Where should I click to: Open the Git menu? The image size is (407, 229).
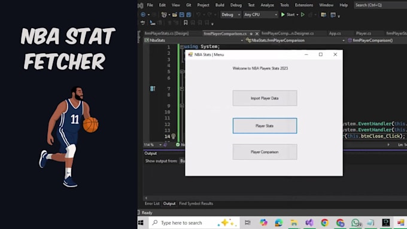click(x=189, y=5)
